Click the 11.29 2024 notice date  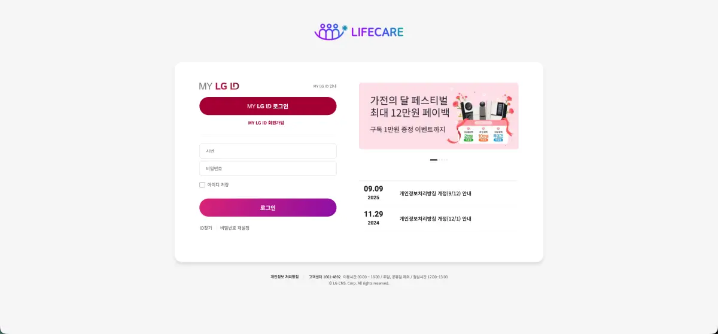click(x=373, y=218)
